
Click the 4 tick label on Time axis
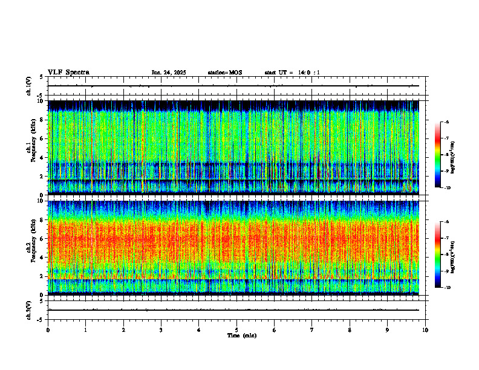pos(198,330)
